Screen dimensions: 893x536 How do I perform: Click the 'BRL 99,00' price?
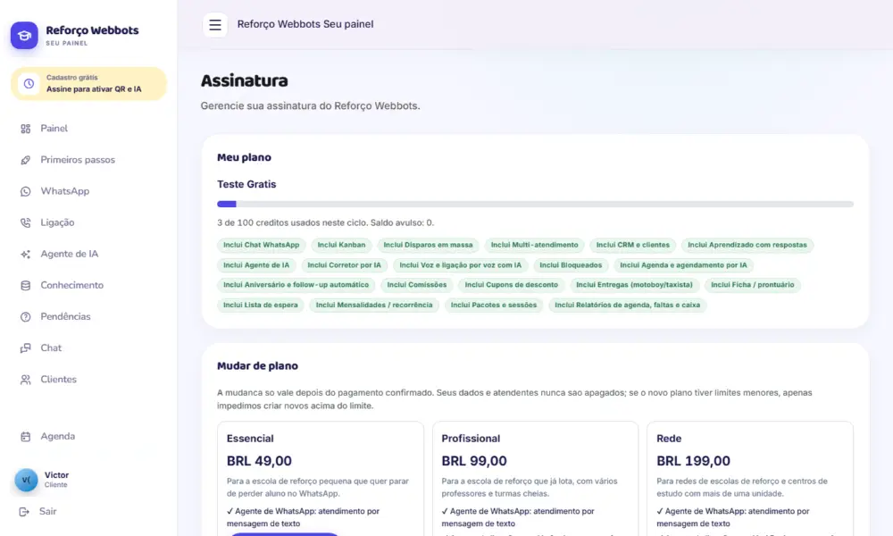pyautogui.click(x=474, y=461)
